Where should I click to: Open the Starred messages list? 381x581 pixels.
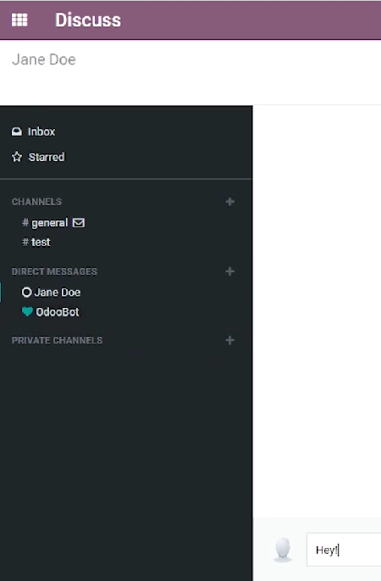38,157
